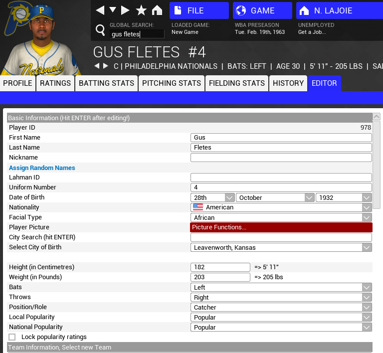The height and width of the screenshot is (353, 383).
Task: Open the Ratings tab
Action: [55, 83]
